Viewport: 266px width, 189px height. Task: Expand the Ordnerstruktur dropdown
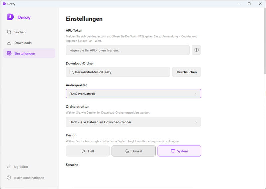[x=134, y=122]
